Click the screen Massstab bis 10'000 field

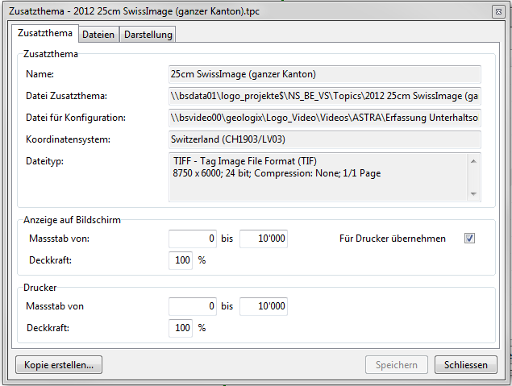263,239
